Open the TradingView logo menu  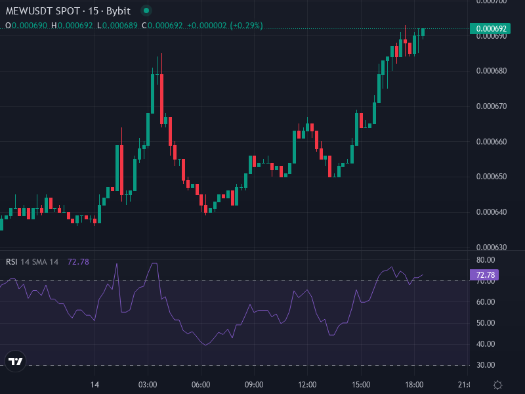(x=14, y=362)
